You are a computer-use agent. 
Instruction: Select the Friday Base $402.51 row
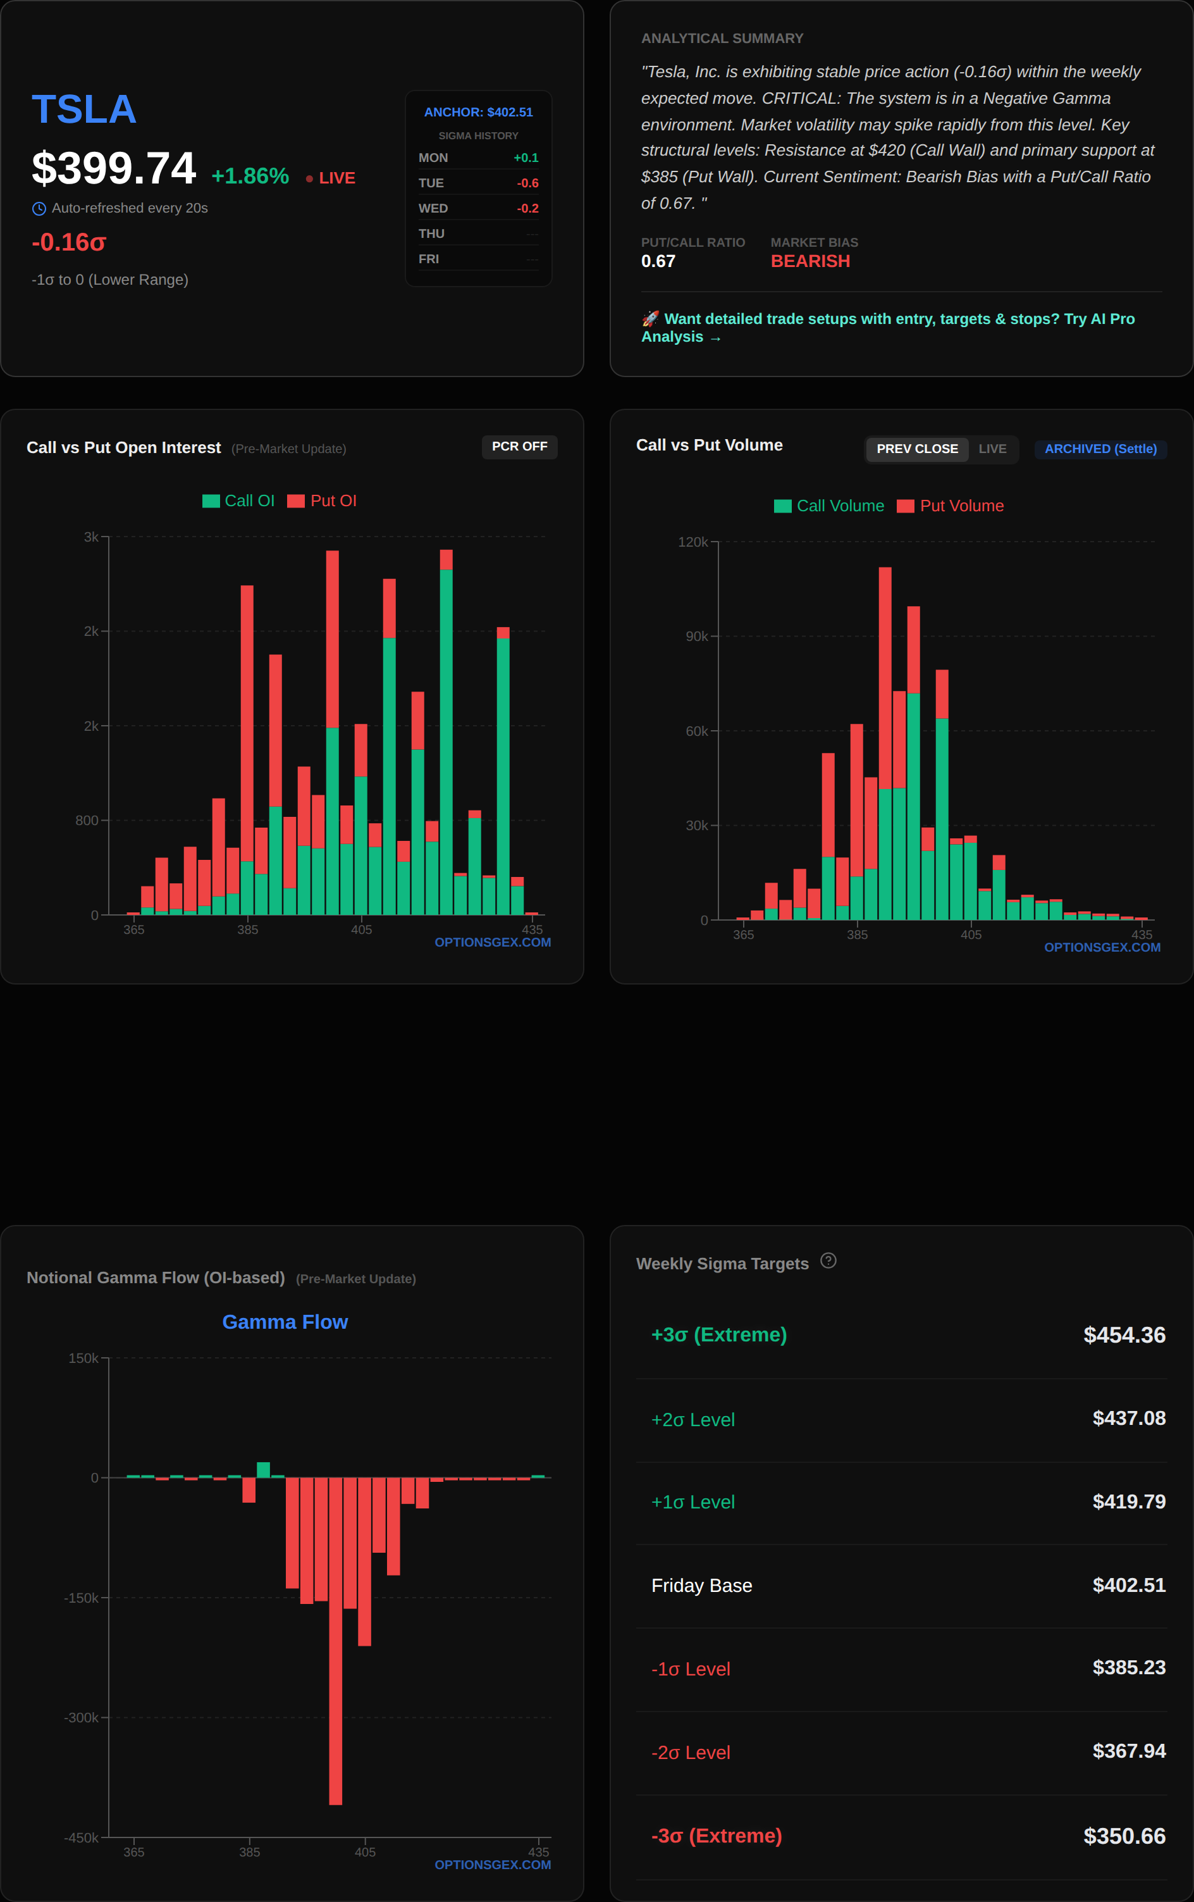point(900,1585)
